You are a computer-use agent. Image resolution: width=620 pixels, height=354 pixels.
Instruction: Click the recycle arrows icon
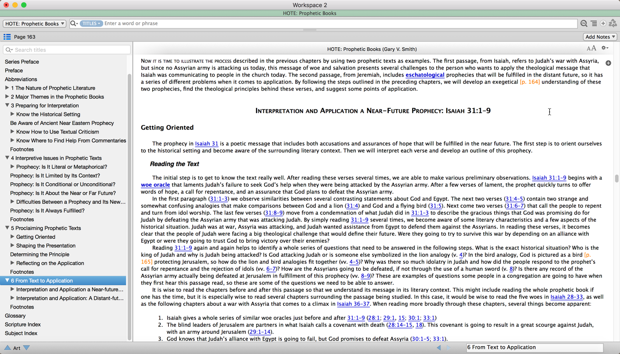[613, 24]
